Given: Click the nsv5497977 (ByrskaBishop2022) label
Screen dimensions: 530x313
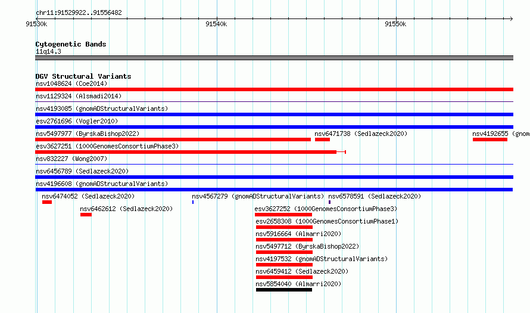Looking at the screenshot, I should [88, 134].
